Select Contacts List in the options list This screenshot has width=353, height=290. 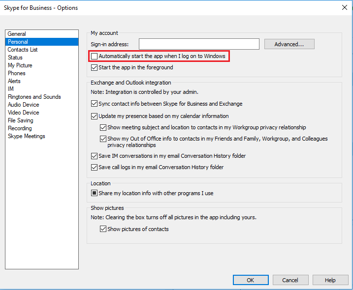pyautogui.click(x=42, y=50)
